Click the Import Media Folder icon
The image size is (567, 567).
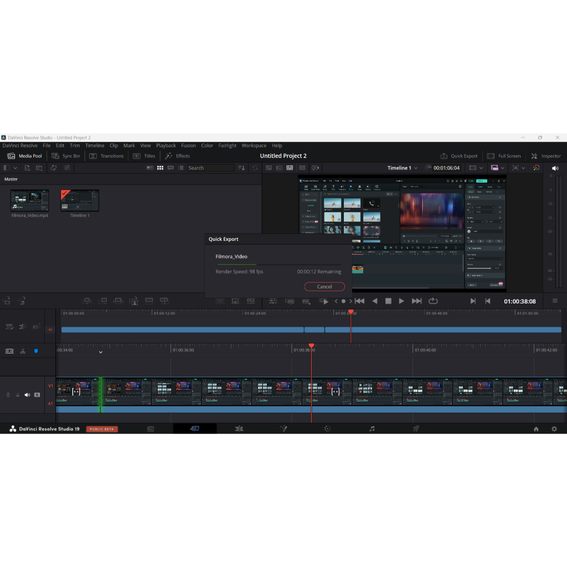(x=39, y=168)
